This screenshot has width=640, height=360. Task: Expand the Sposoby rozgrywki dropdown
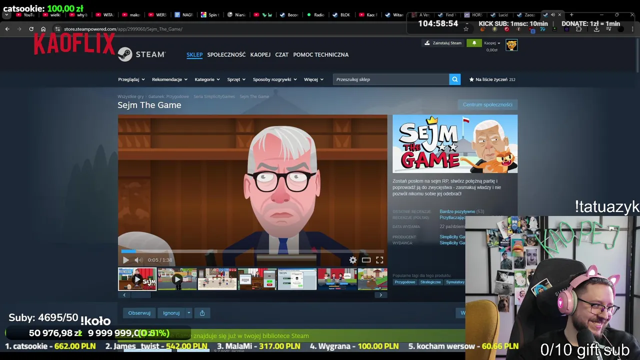pos(274,79)
